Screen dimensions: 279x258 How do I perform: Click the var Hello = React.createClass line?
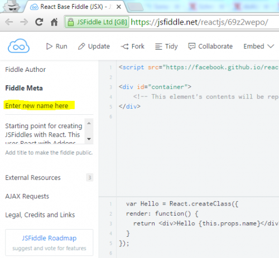click(x=182, y=204)
